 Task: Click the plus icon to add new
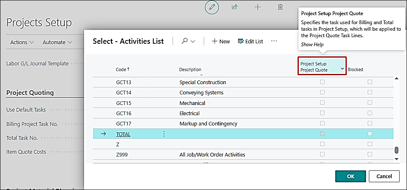(257, 7)
